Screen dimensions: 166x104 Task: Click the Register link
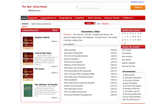134,2
